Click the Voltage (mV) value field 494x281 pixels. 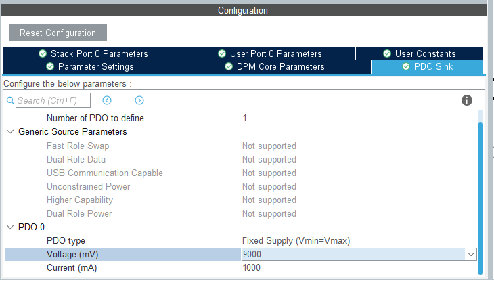[352, 254]
